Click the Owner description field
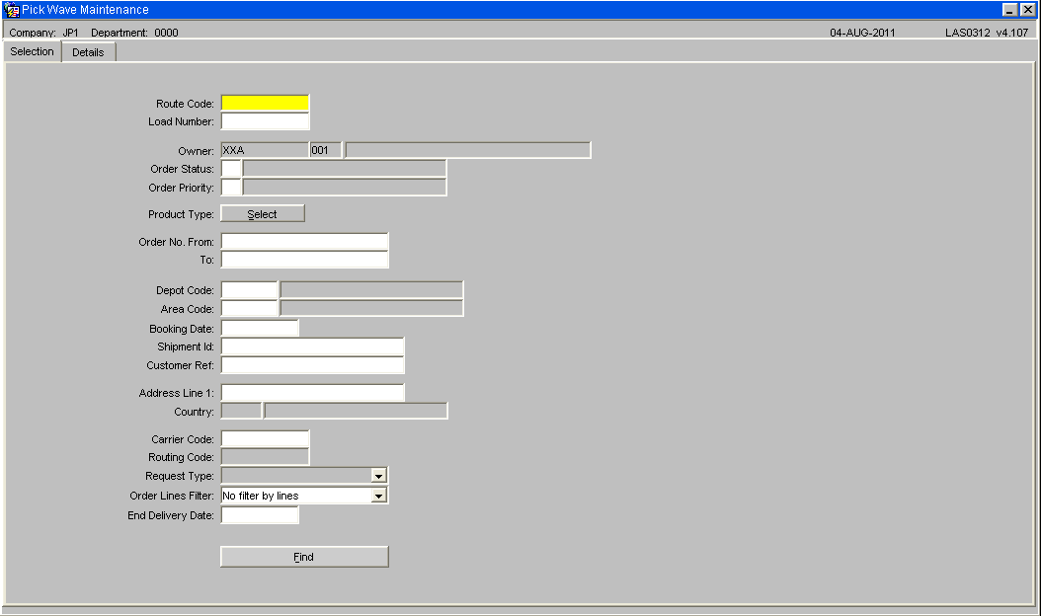1041x616 pixels. point(467,150)
